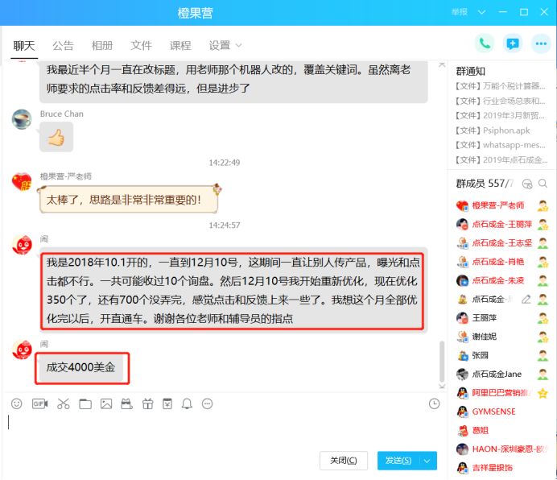Click the member-list filter icon beside 群成员
The height and width of the screenshot is (480, 557).
click(x=527, y=184)
